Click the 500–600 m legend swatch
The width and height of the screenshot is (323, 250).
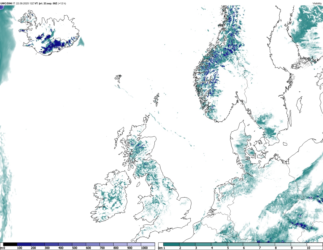point(79,244)
